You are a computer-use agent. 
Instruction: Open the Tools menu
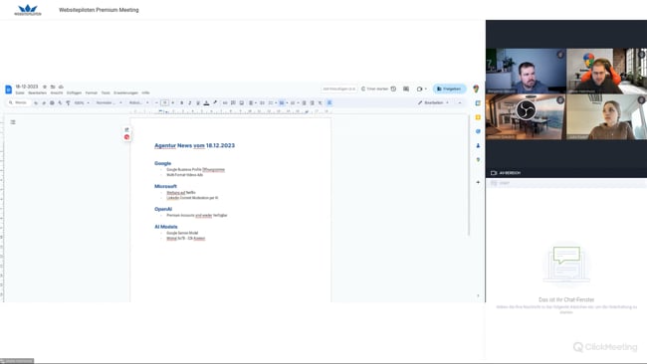click(106, 93)
